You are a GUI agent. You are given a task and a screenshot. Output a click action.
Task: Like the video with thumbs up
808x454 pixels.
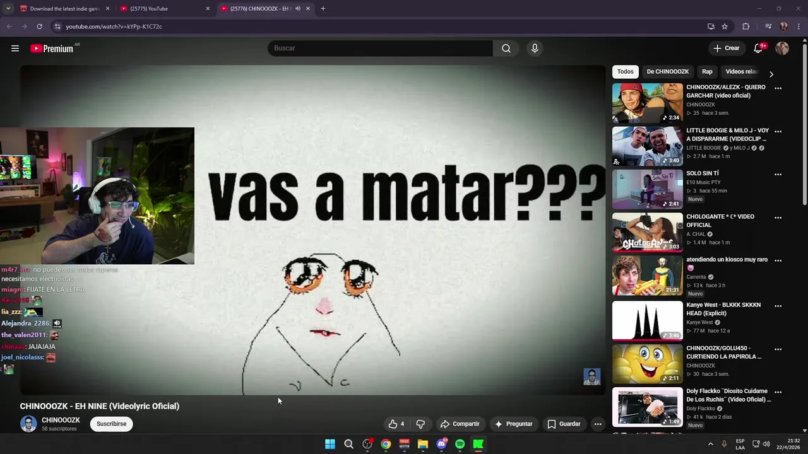tap(396, 424)
